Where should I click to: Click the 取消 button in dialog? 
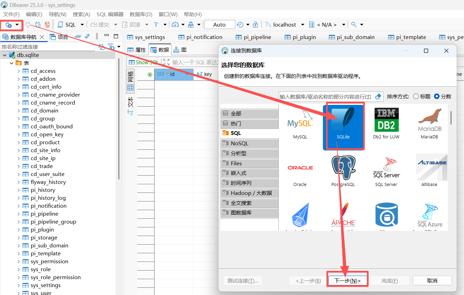(432, 281)
